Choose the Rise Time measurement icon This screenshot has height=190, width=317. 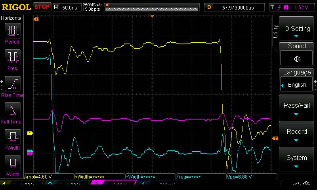13,84
